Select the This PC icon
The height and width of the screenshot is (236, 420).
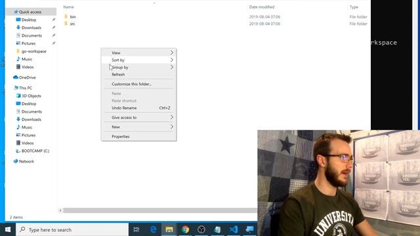tap(16, 88)
